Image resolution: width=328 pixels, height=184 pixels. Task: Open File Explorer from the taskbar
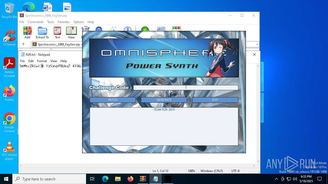[x=118, y=179]
